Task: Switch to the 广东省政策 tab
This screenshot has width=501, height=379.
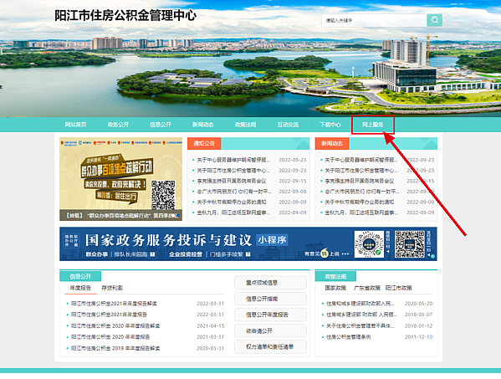Action: 367,288
